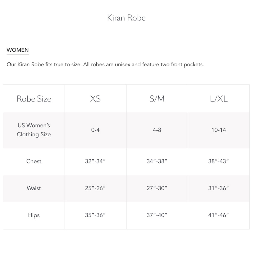Select the L/XL column header
253x253 pixels.
pos(219,99)
